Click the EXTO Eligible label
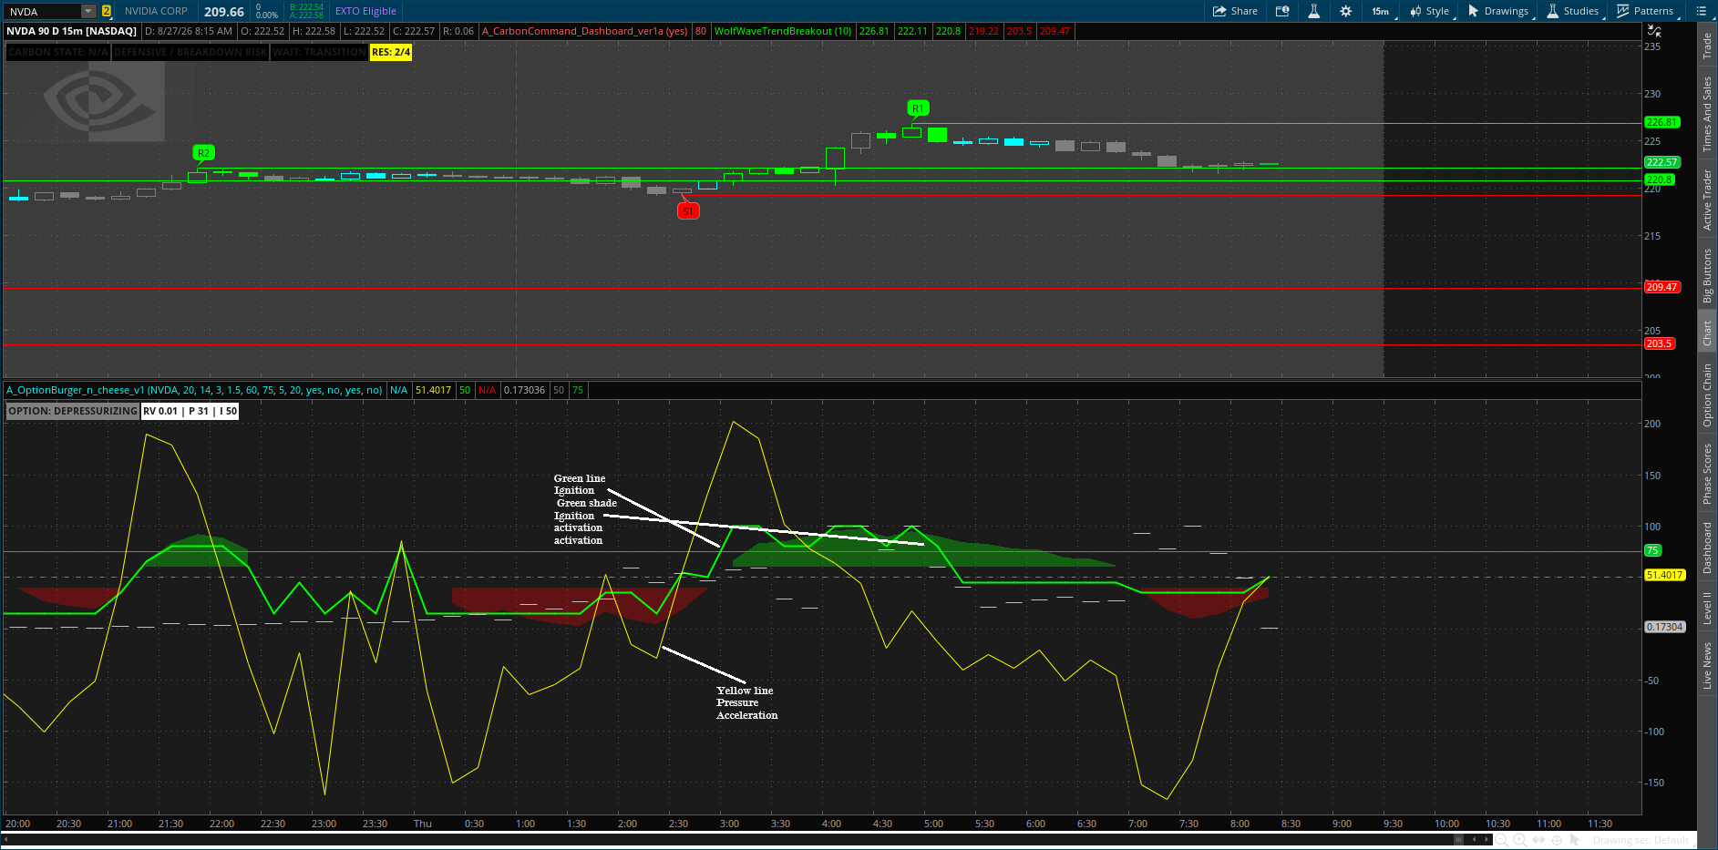 365,11
